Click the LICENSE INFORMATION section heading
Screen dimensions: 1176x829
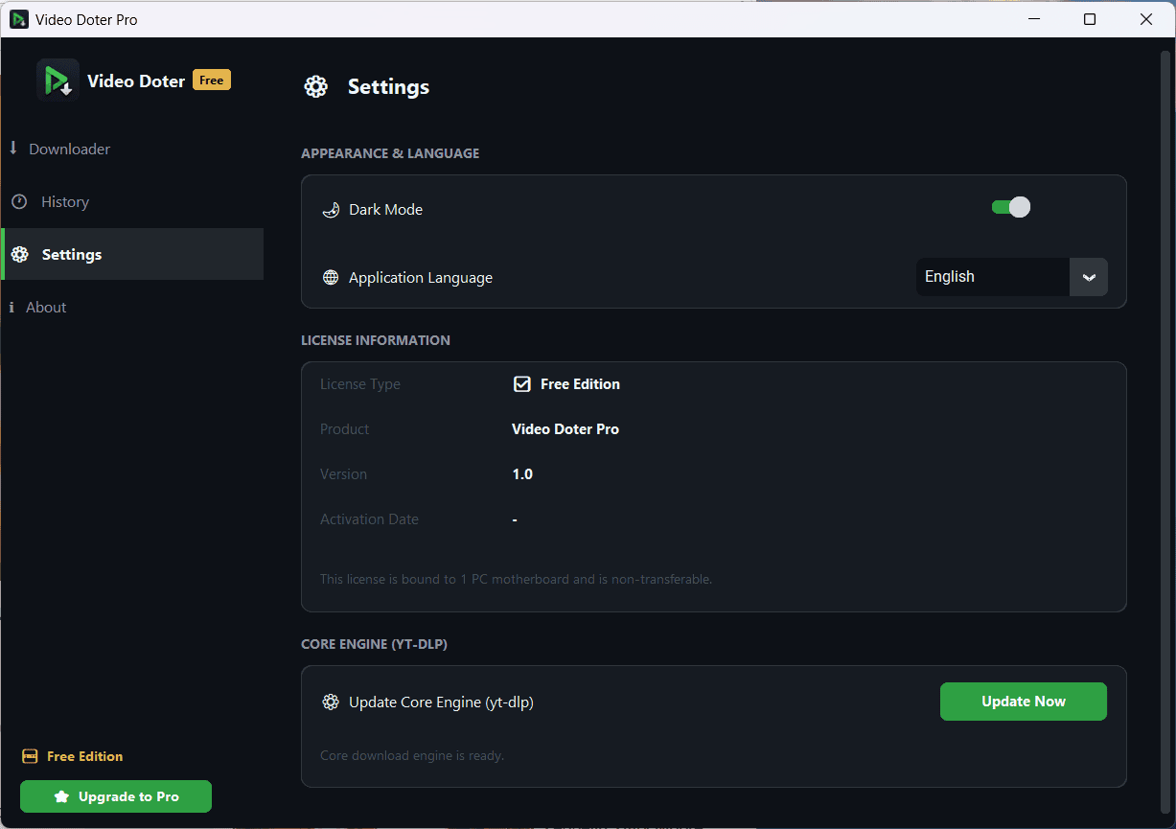click(x=376, y=340)
